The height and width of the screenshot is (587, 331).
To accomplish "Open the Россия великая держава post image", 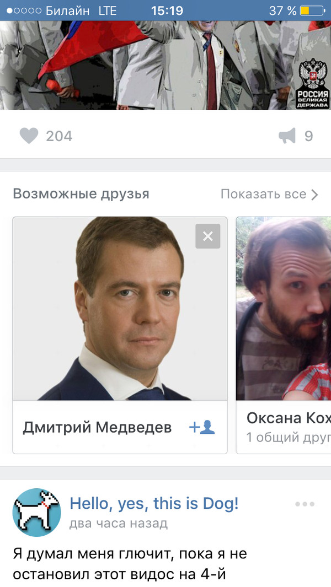I will point(165,65).
